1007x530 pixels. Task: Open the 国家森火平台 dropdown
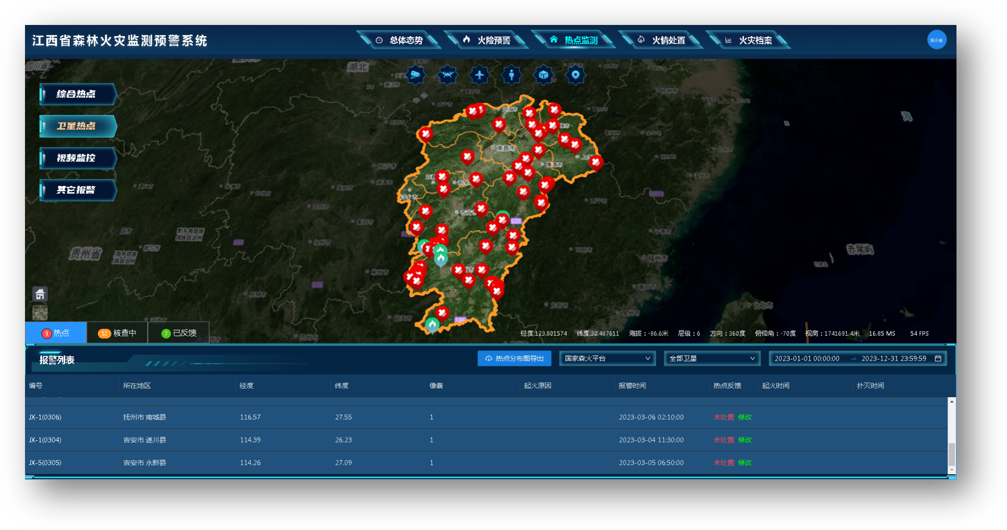(607, 358)
